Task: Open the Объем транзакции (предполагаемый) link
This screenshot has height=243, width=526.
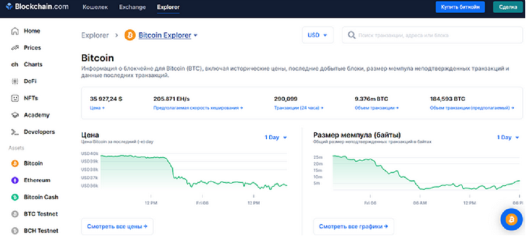Action: (472, 108)
